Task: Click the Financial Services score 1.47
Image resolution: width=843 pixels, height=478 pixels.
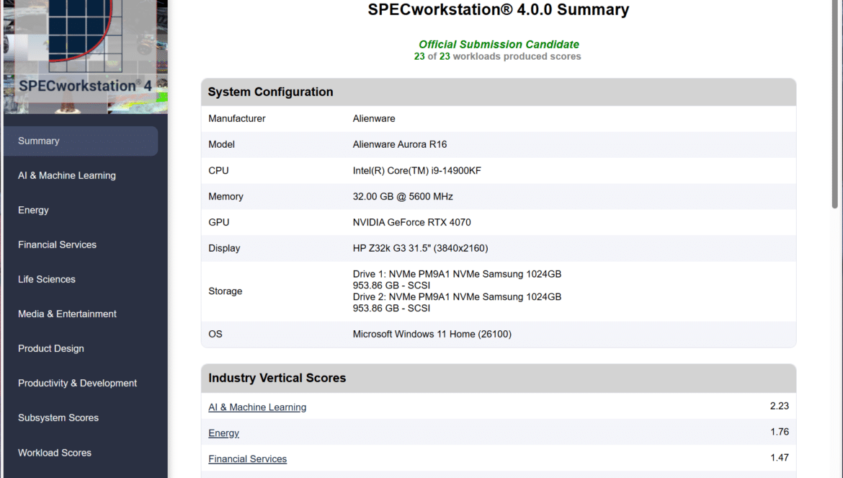Action: 779,458
